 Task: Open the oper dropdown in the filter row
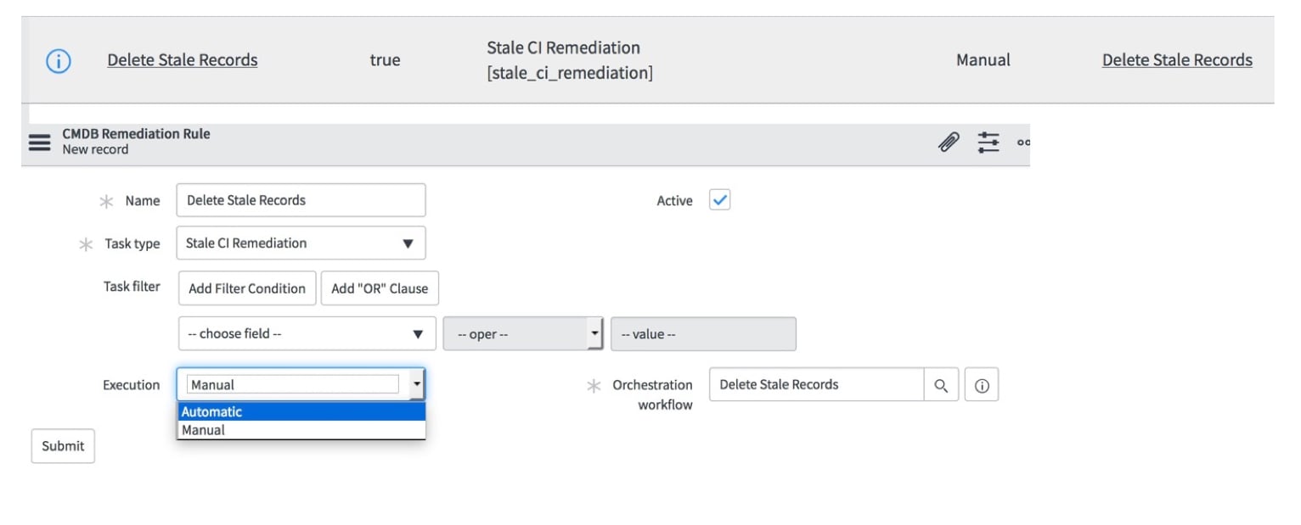(522, 333)
